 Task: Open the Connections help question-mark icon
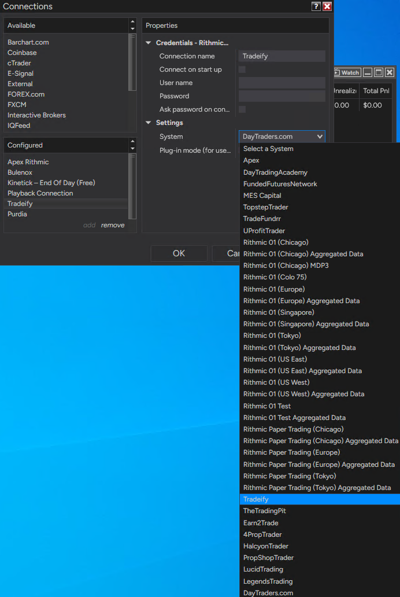pos(316,6)
